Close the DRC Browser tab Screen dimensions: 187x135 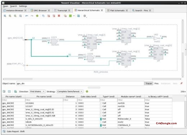[x=49, y=10]
